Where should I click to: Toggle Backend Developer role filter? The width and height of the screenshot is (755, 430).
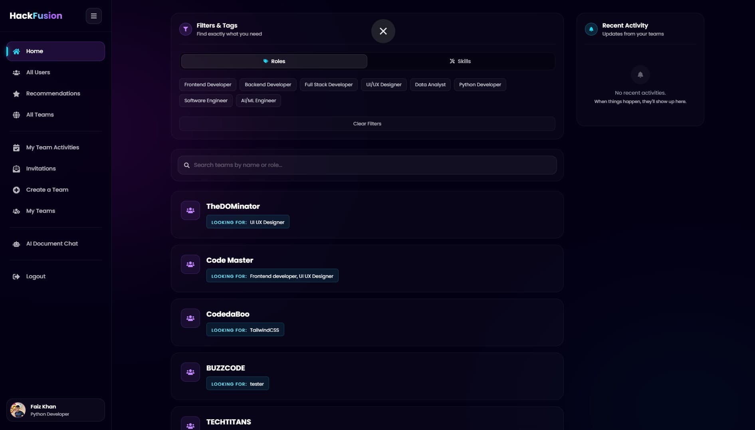point(268,85)
